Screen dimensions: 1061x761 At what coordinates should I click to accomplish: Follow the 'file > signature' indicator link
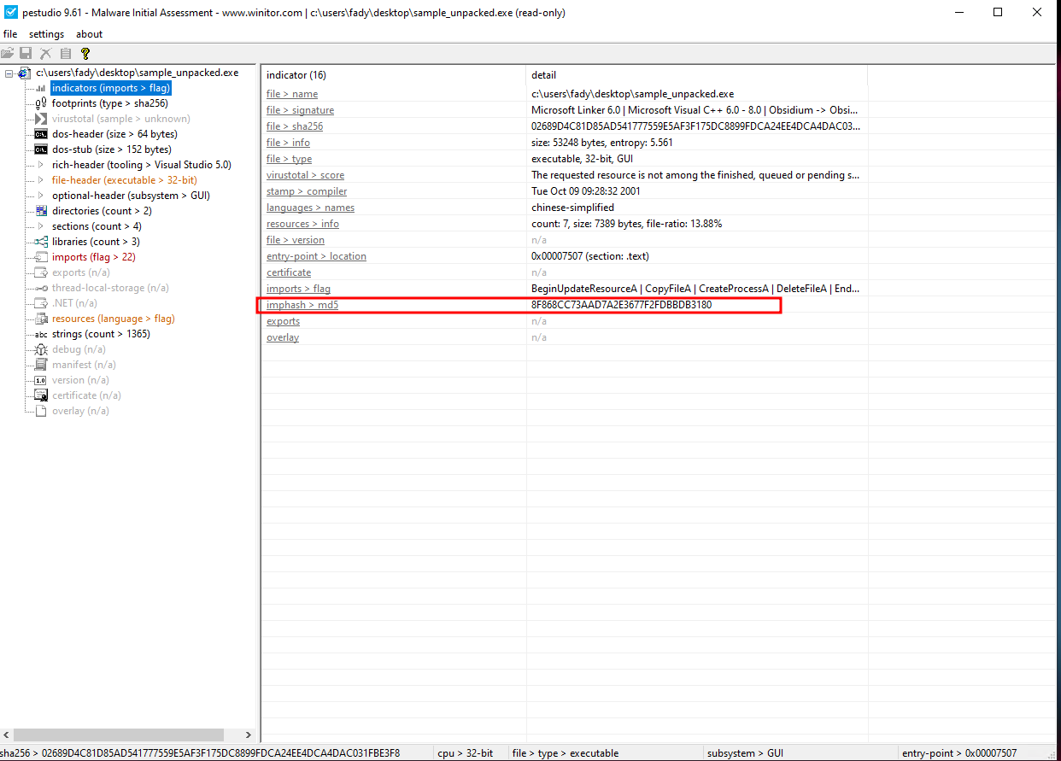pyautogui.click(x=300, y=110)
